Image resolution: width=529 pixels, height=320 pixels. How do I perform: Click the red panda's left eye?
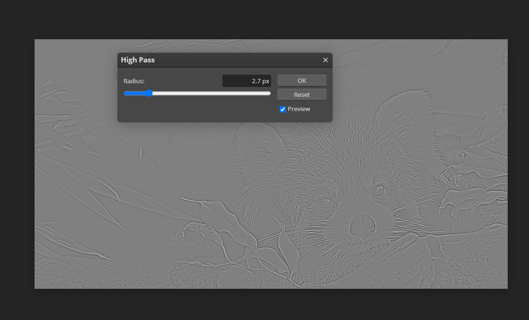point(326,203)
